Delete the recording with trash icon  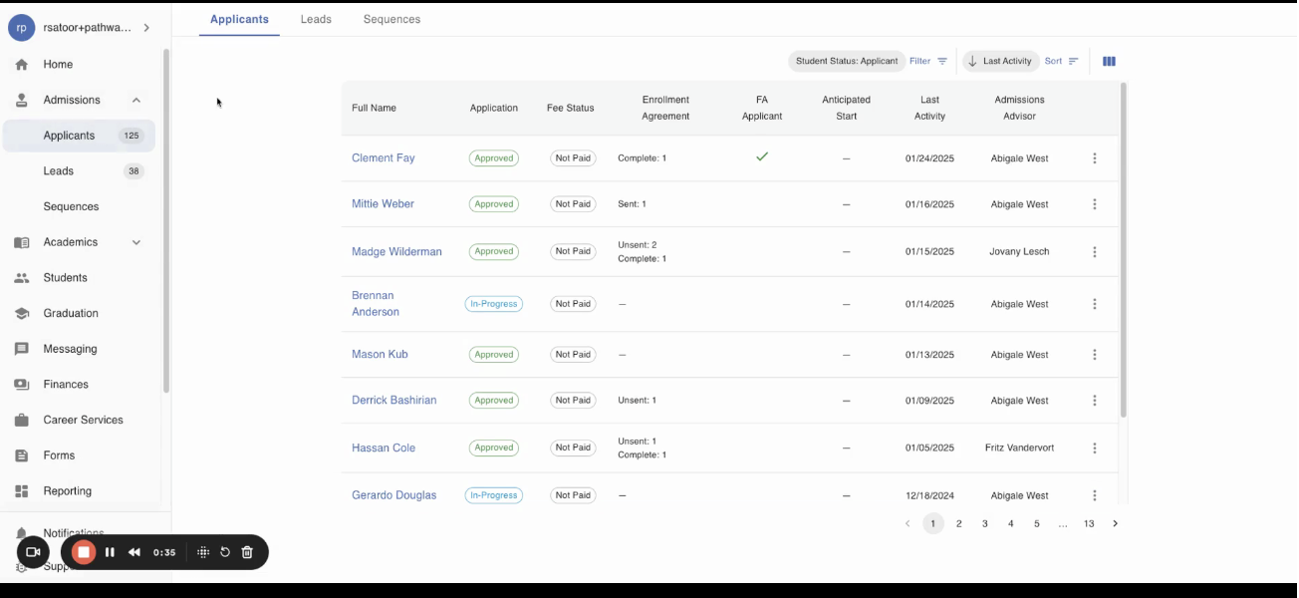[x=247, y=552]
